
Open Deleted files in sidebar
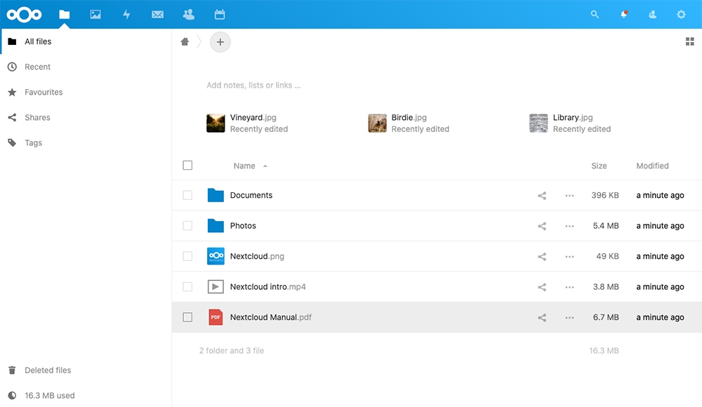coord(86,371)
